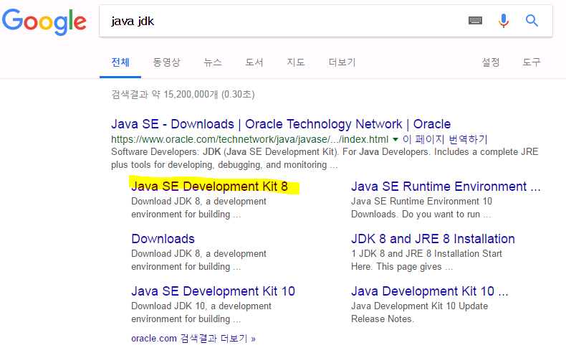Screen dimensions: 566x358
Task: Switch to the 지도 tab
Action: point(296,62)
